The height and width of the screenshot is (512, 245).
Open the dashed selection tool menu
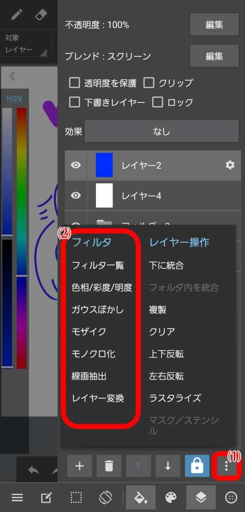point(76,498)
